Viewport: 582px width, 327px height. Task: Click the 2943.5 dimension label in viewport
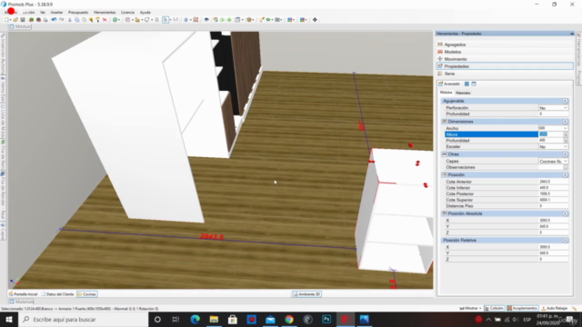(211, 236)
